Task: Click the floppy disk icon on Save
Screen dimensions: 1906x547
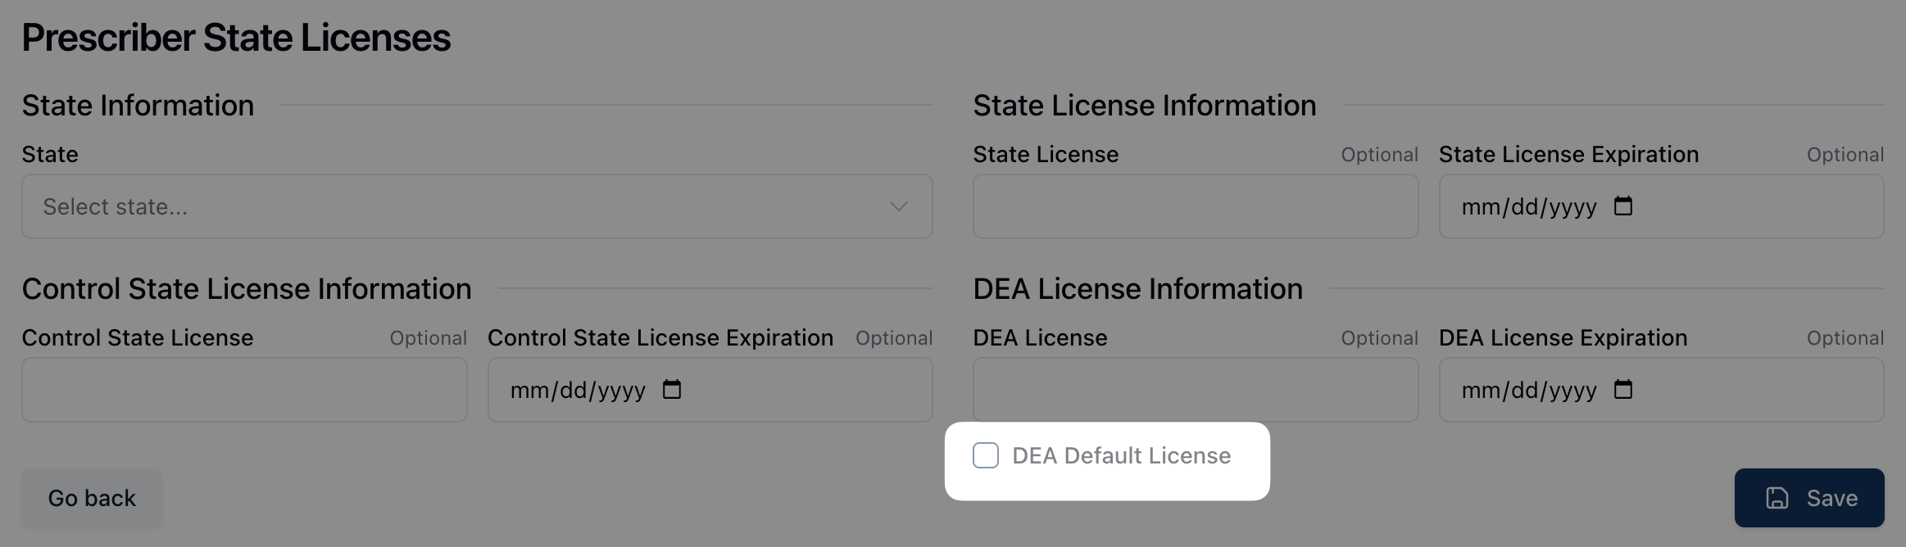Action: point(1777,498)
